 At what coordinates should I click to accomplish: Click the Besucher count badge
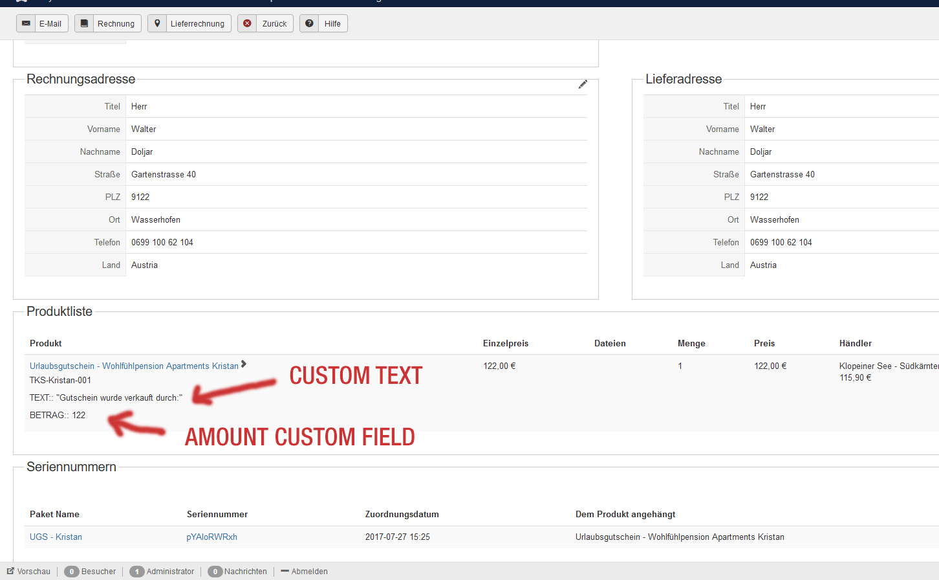point(71,572)
